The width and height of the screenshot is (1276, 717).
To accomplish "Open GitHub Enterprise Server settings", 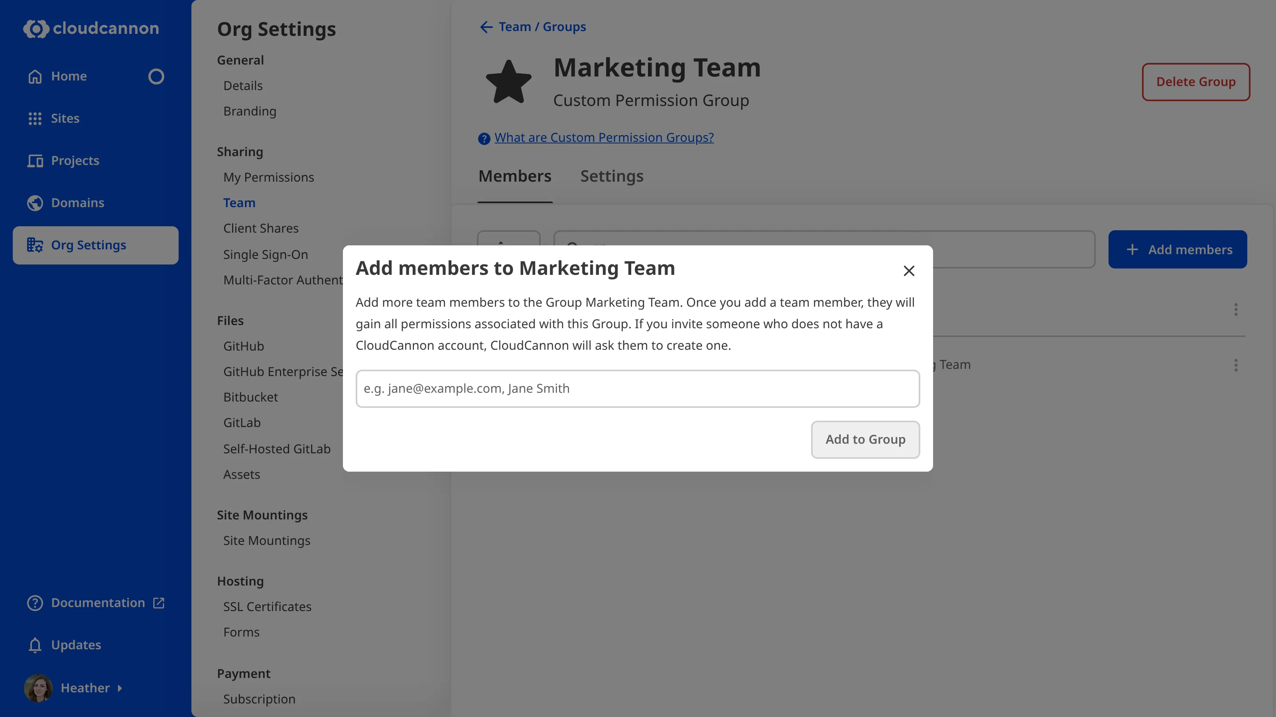I will click(x=283, y=371).
